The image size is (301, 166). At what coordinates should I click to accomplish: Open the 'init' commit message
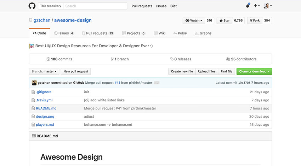point(86,92)
